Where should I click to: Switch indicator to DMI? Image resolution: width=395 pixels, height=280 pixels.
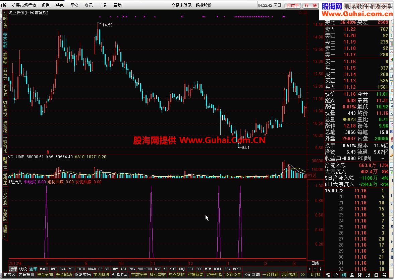coord(54,269)
